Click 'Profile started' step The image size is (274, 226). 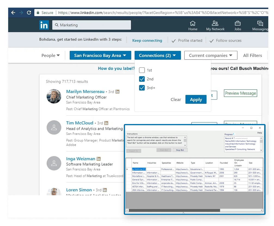(187, 41)
